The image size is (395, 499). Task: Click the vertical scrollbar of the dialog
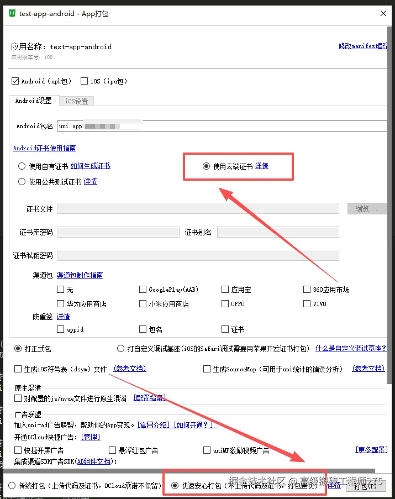(x=389, y=205)
